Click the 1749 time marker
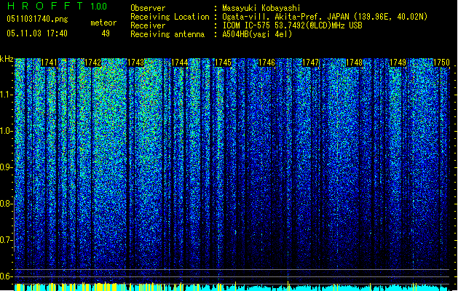The image size is (458, 291). (398, 63)
